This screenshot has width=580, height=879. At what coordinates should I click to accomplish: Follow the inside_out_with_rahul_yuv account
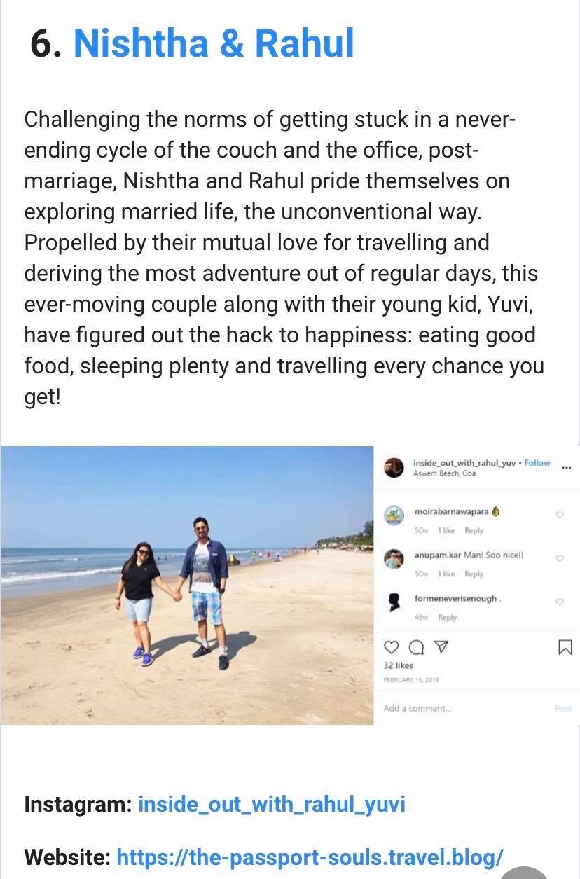537,463
